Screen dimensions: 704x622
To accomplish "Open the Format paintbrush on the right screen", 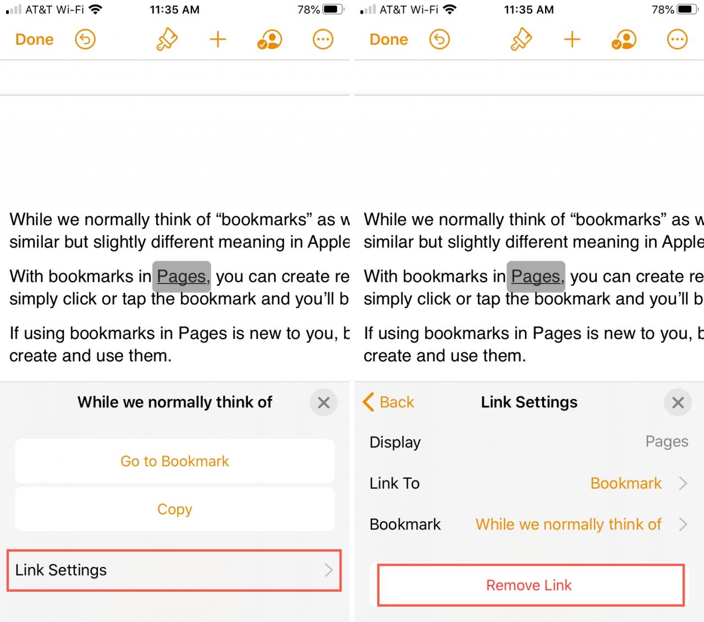I will pos(521,40).
